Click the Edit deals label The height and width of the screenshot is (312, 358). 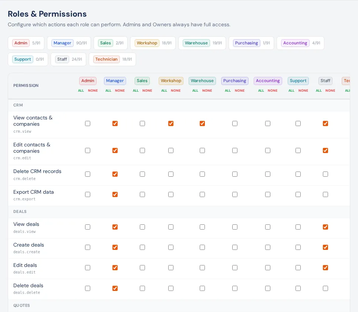pyautogui.click(x=25, y=265)
